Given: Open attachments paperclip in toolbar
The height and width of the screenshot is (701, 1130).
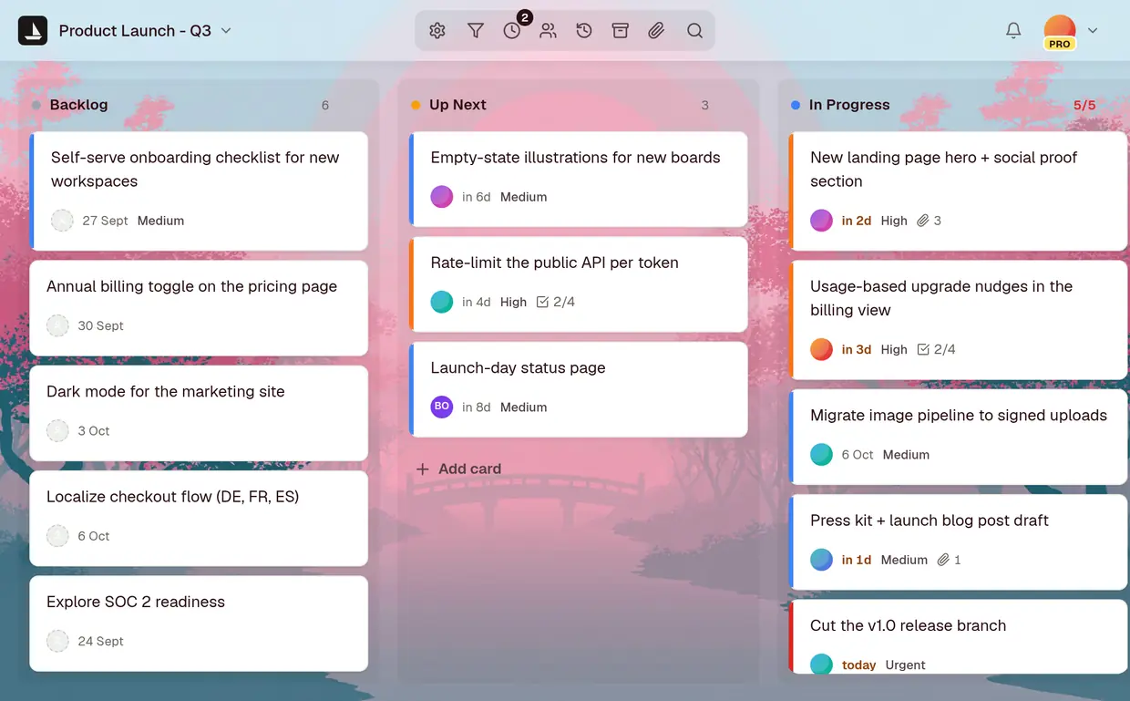Looking at the screenshot, I should click(x=656, y=31).
